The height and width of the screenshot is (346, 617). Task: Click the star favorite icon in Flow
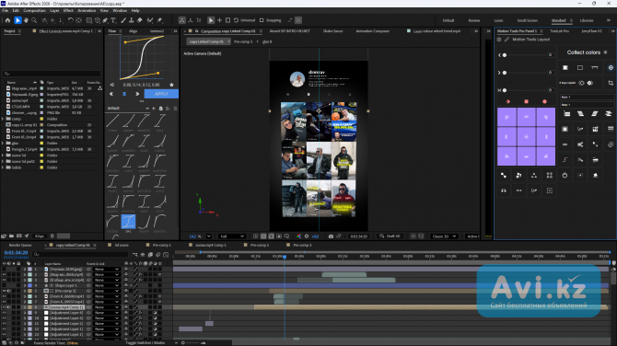(x=171, y=85)
